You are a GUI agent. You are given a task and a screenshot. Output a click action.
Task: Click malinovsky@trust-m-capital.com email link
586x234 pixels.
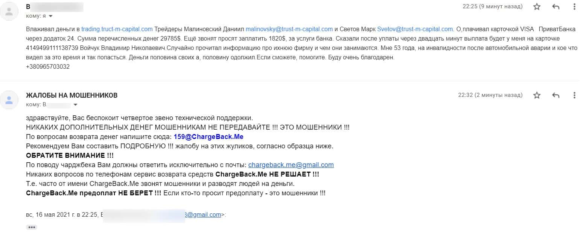coord(289,29)
